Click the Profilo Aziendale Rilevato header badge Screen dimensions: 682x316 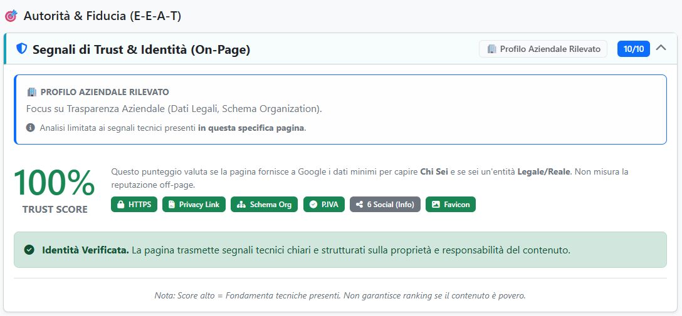[543, 49]
